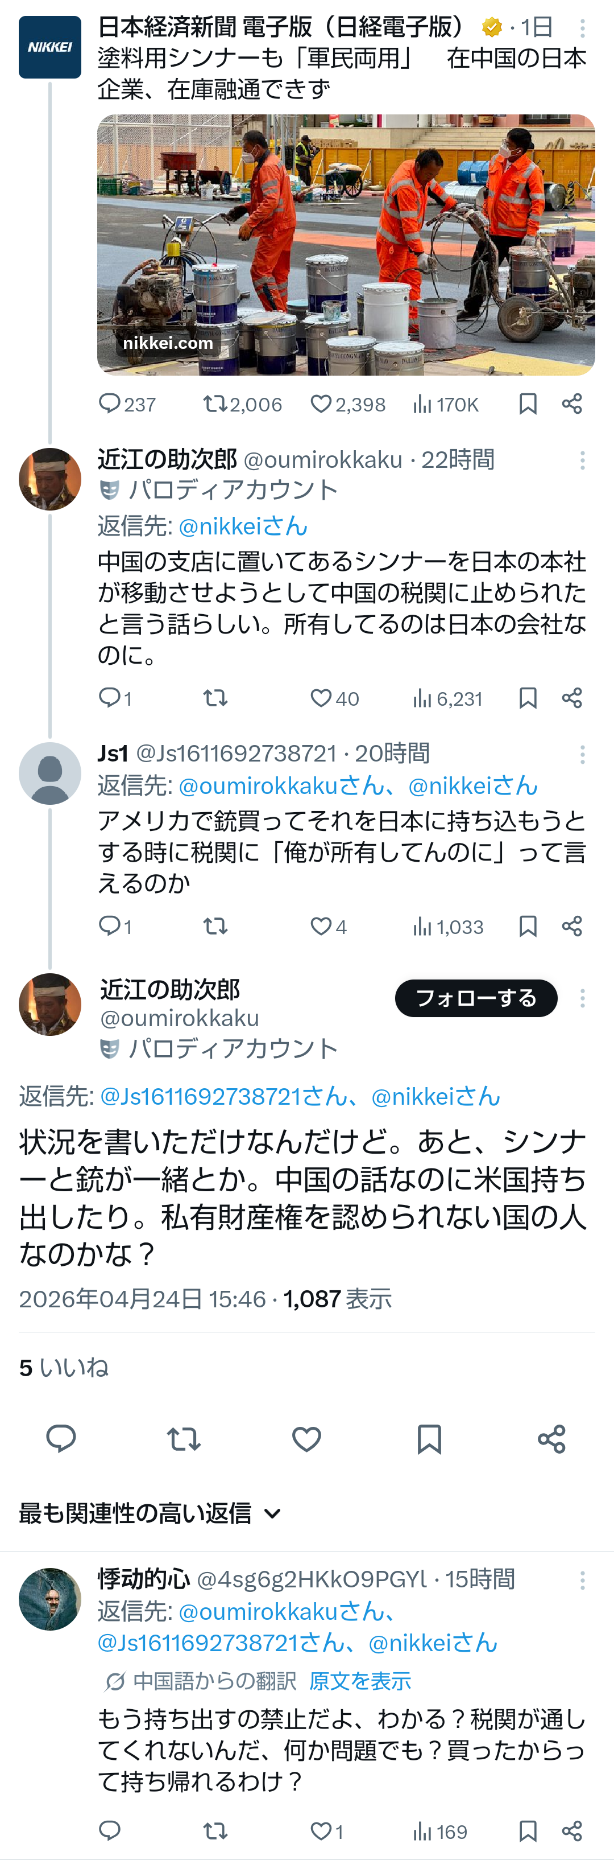
Task: View analytics of Nikkei post (170K)
Action: pos(422,404)
